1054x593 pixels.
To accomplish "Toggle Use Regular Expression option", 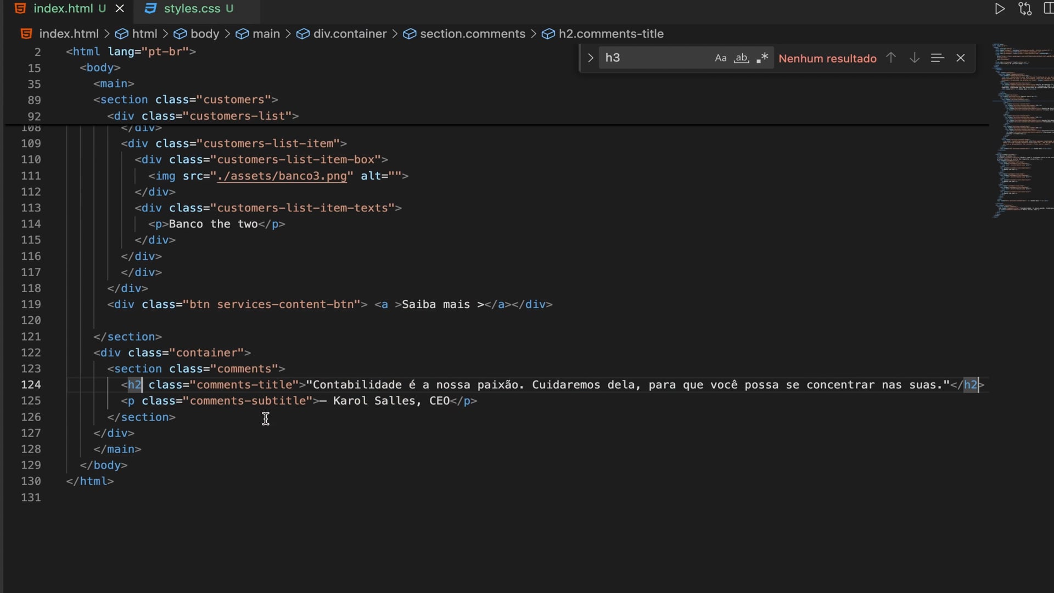I will tap(762, 58).
